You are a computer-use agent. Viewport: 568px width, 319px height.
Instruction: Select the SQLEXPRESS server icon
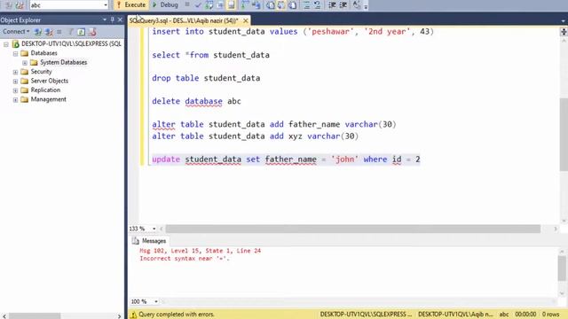tap(16, 43)
